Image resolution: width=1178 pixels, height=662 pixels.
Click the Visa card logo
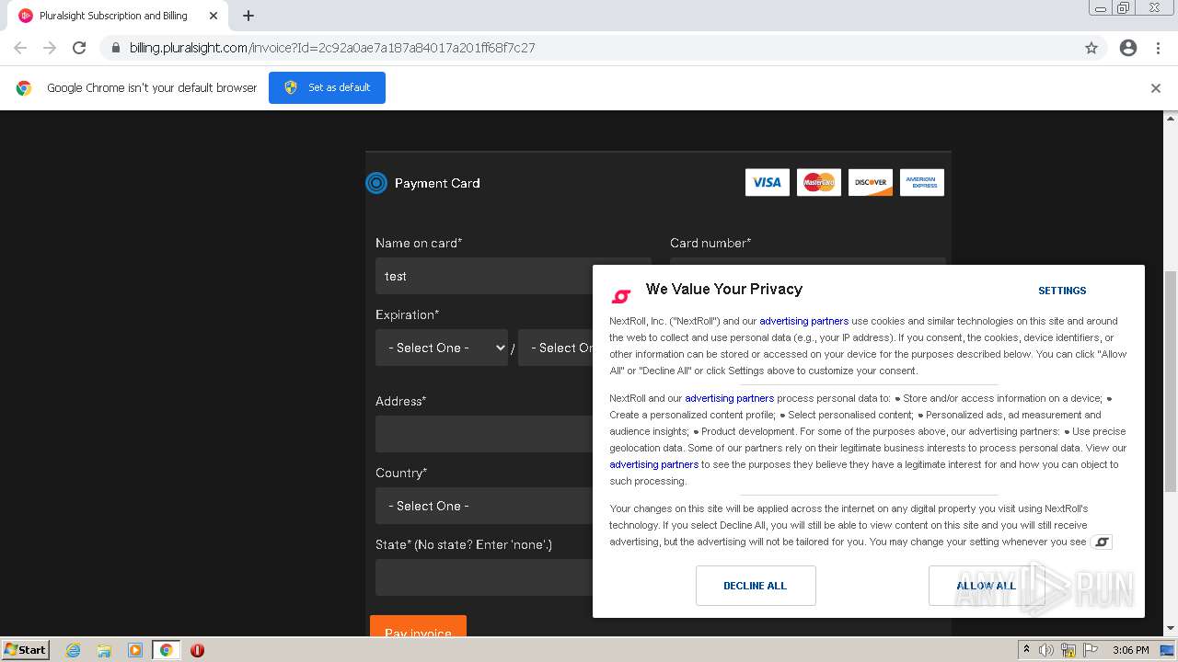768,182
